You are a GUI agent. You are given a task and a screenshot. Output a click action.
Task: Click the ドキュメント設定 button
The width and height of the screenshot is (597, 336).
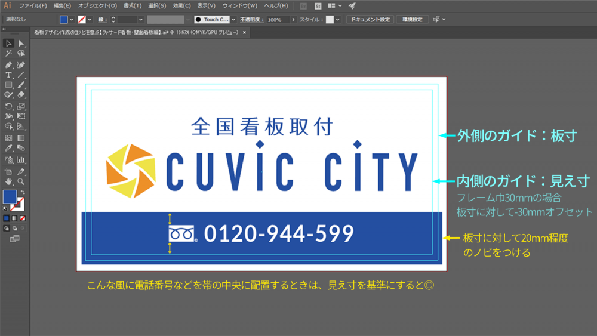(370, 20)
